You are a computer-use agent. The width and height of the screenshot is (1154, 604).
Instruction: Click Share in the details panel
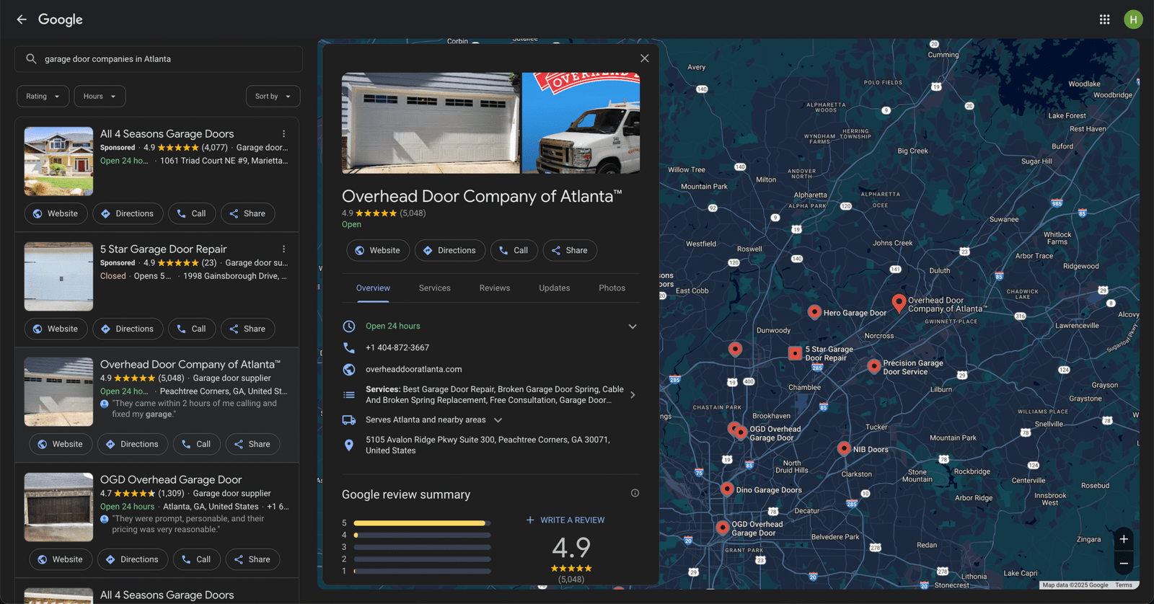(x=570, y=250)
